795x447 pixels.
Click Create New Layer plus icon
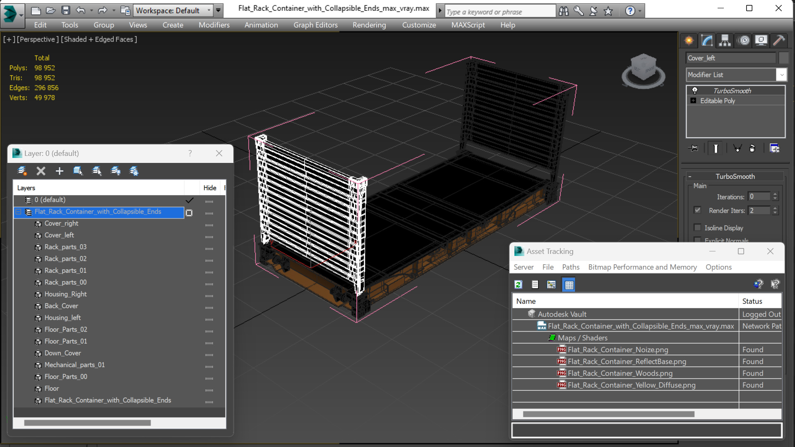(59, 171)
